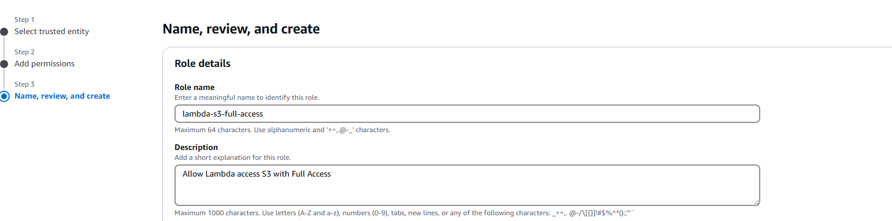The height and width of the screenshot is (221, 892).
Task: Click inside the Description text area
Action: click(467, 185)
